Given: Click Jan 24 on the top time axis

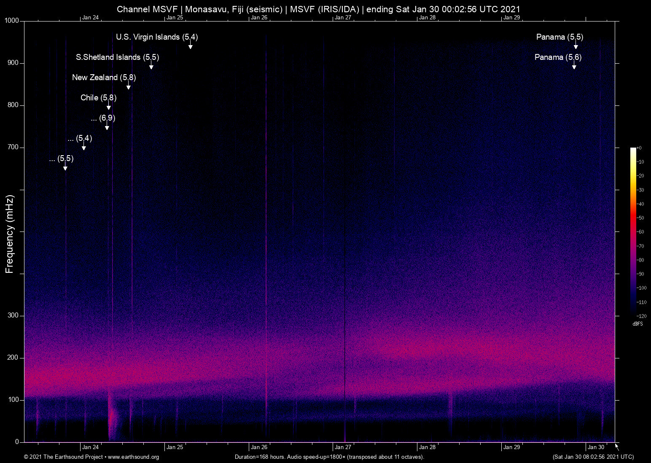Looking at the screenshot, I should point(91,18).
